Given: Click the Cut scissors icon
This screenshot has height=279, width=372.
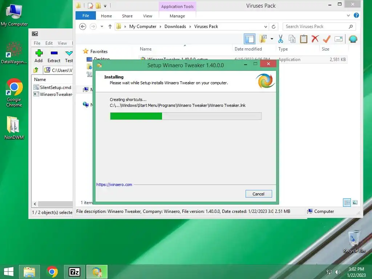Looking at the screenshot, I should 281,39.
